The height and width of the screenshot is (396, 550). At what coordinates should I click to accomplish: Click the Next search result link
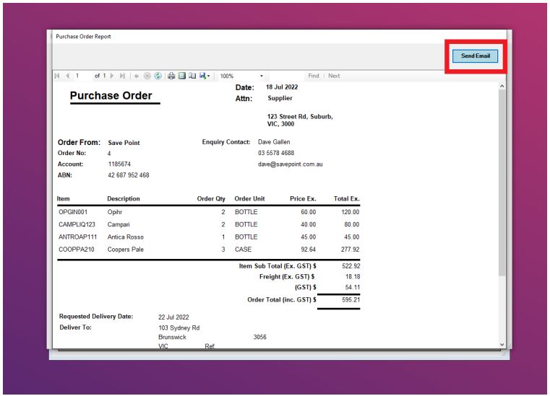tap(334, 76)
